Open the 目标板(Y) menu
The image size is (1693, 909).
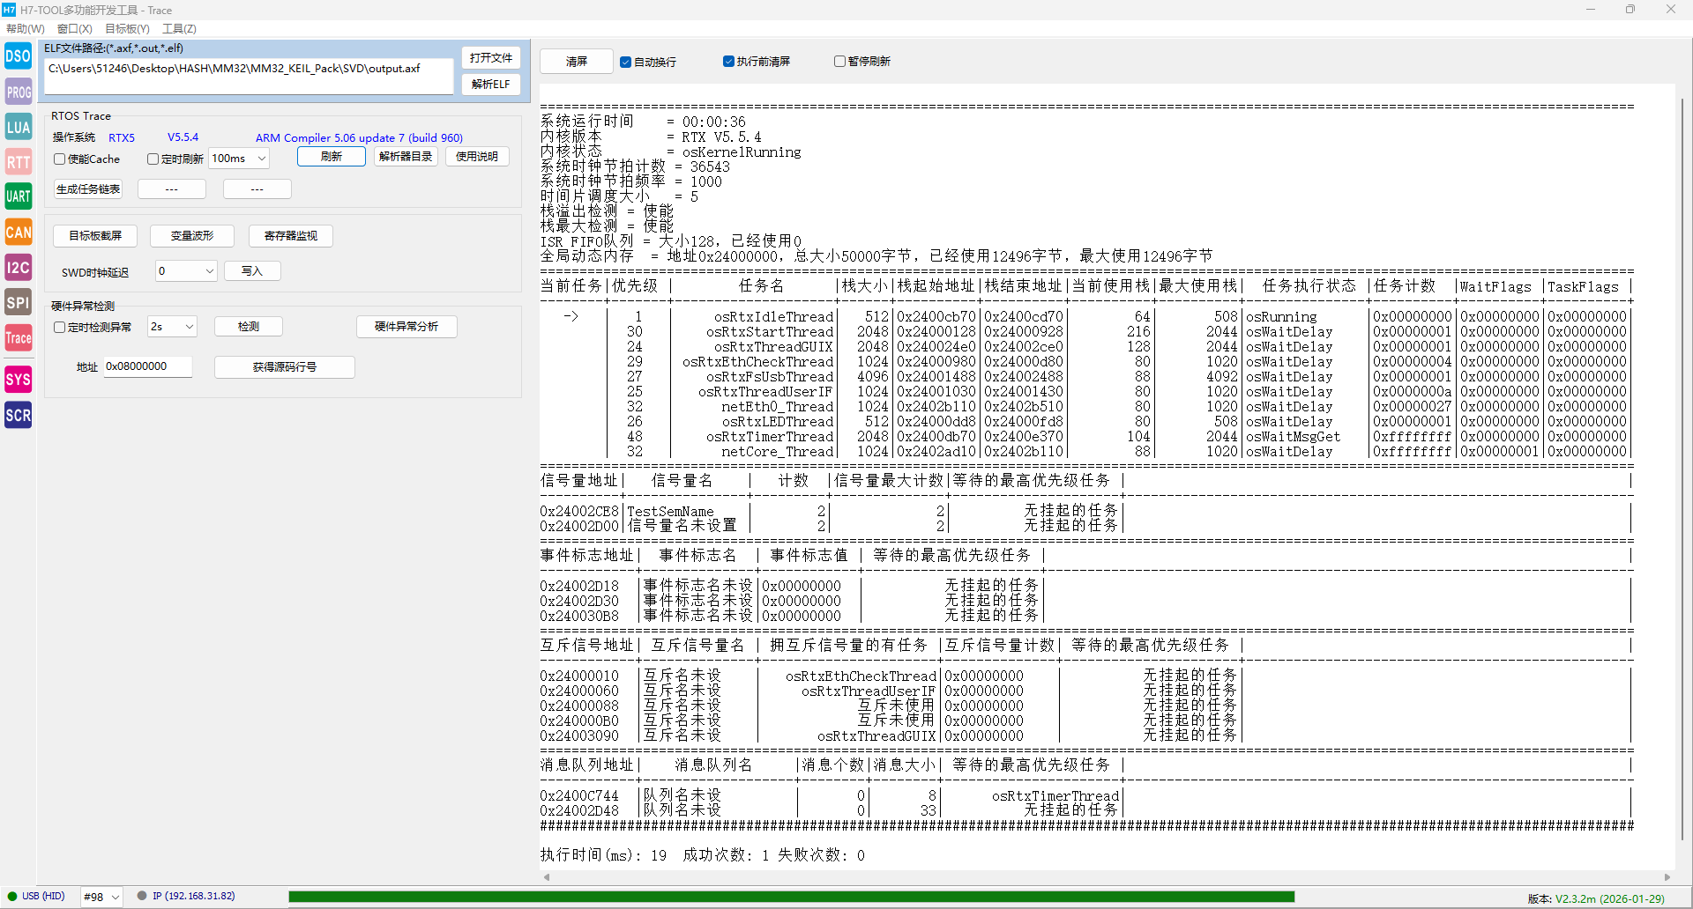pyautogui.click(x=127, y=29)
